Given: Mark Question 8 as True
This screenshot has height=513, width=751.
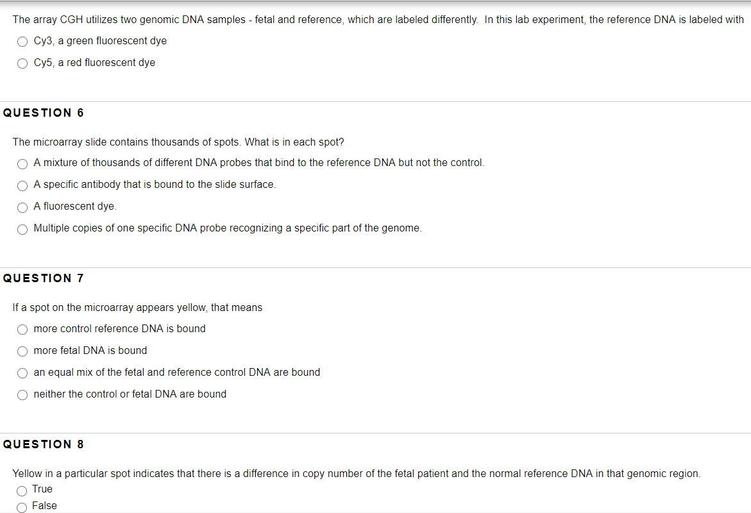Looking at the screenshot, I should point(22,491).
